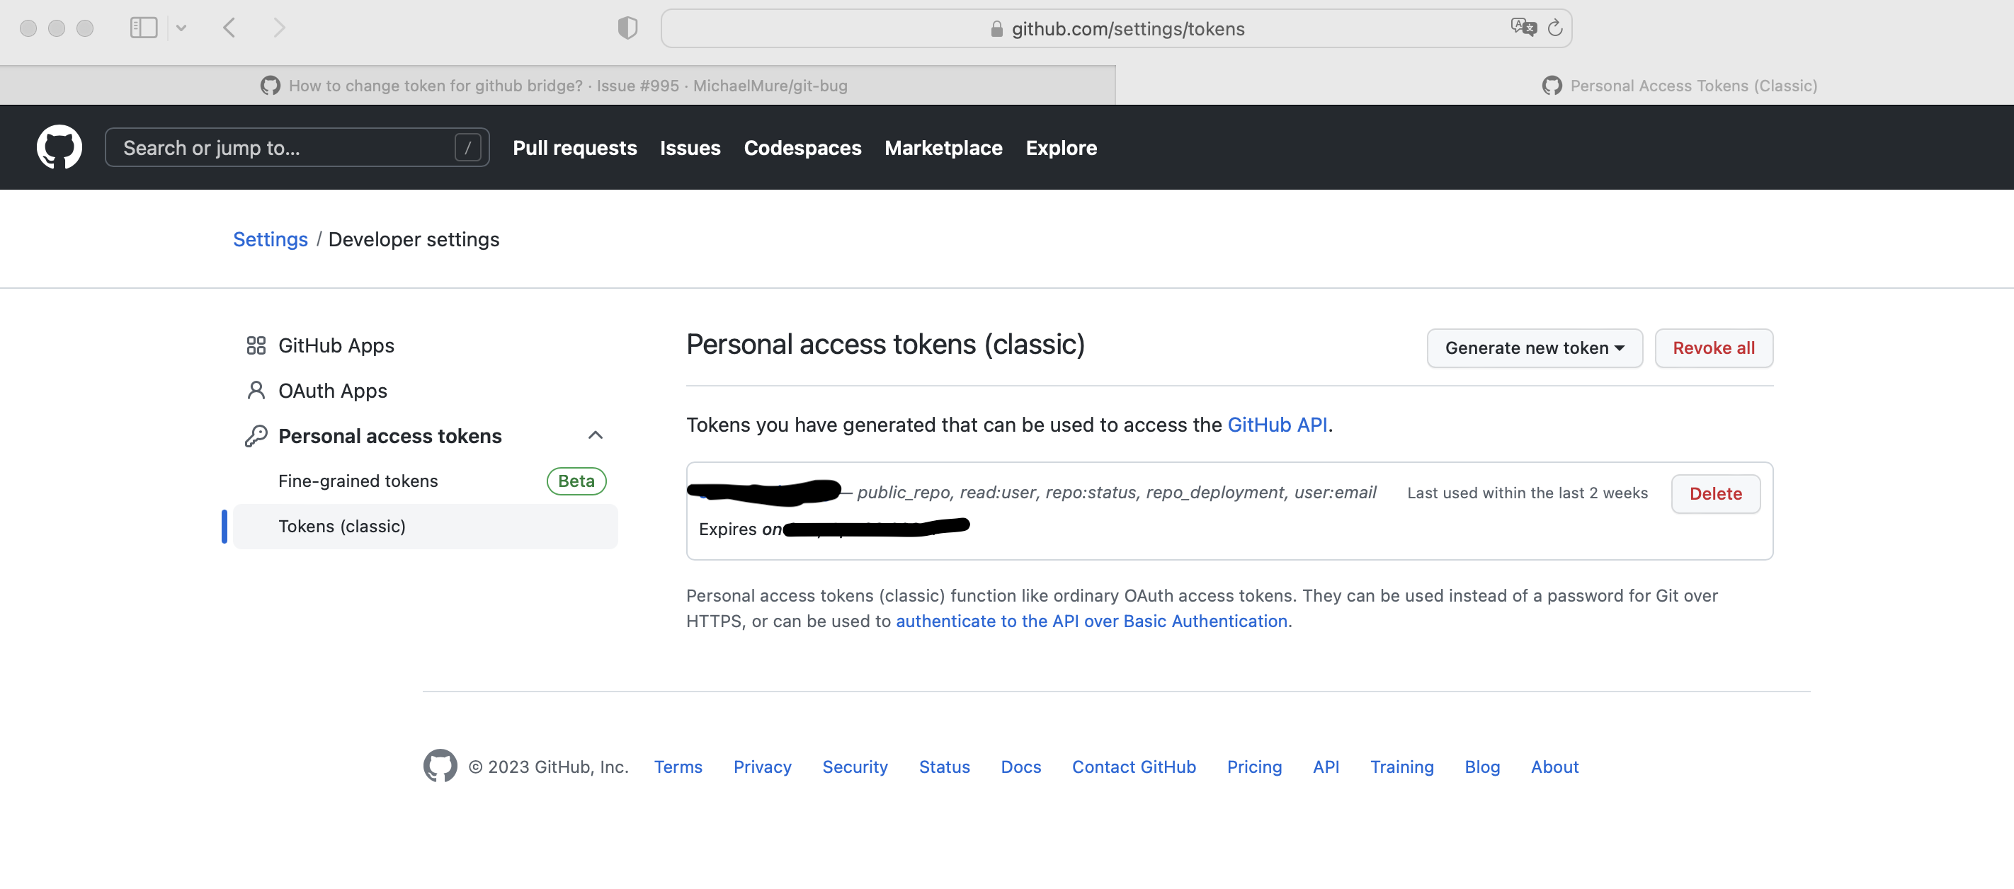Reload the page using the refresh icon
Image resolution: width=2014 pixels, height=889 pixels.
tap(1555, 28)
